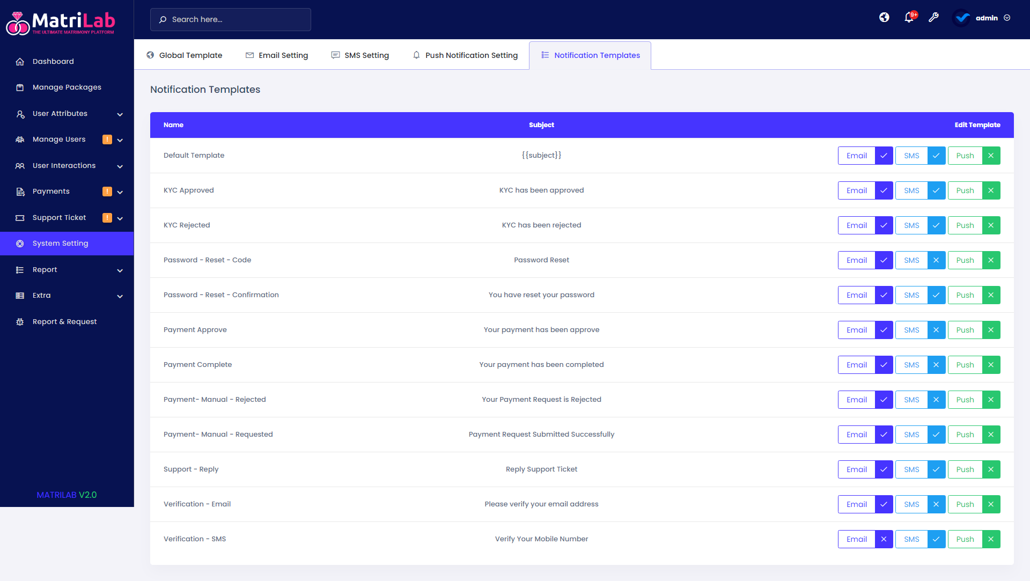The width and height of the screenshot is (1030, 581).
Task: Click the Manage Users orange alert badge
Action: (x=107, y=139)
